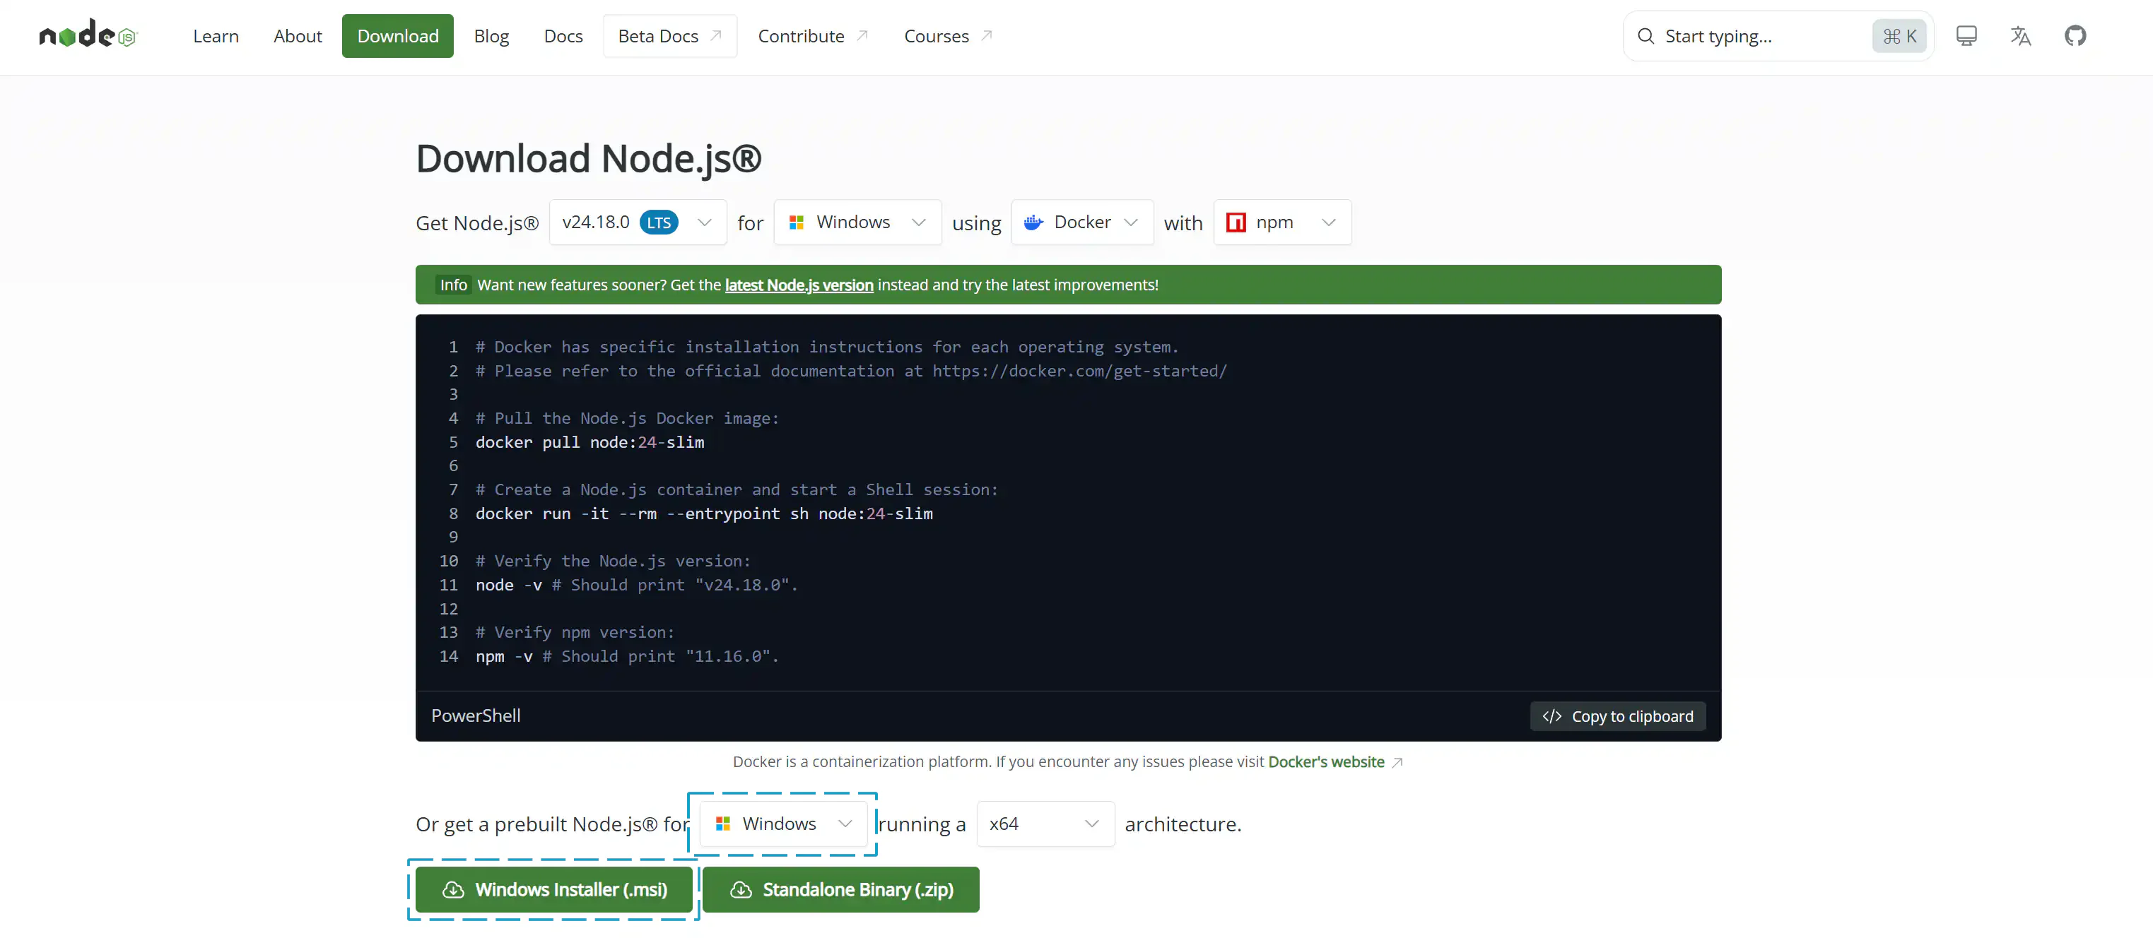
Task: Toggle the theme monitor icon
Action: [1966, 35]
